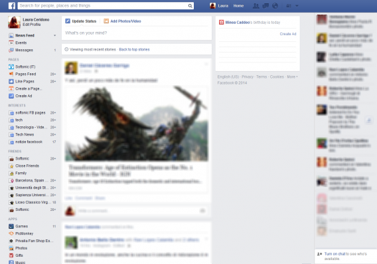
Task: Select Update Status tab
Action: point(81,21)
